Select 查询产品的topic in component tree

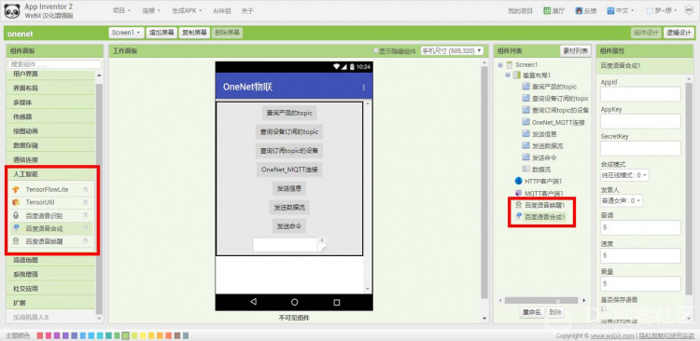(550, 87)
